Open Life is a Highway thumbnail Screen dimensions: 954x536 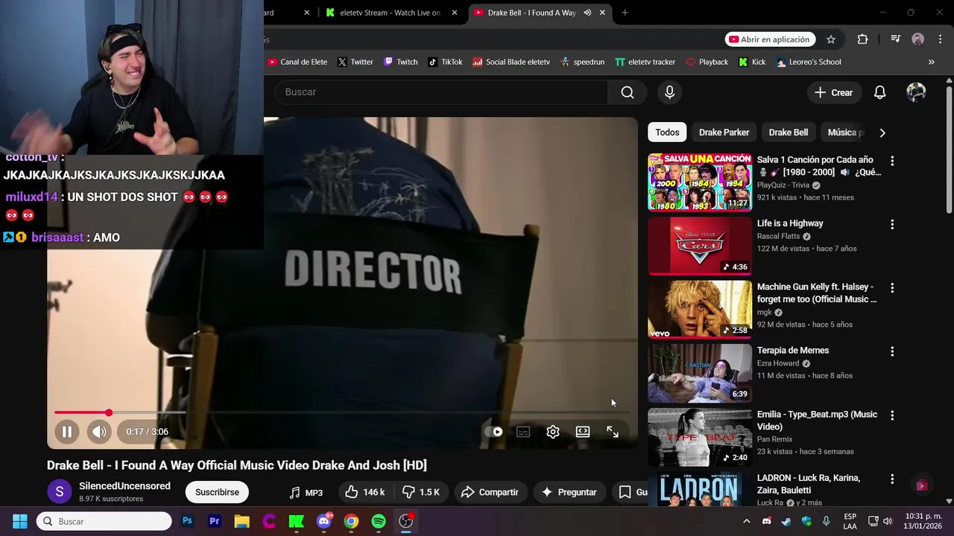(x=700, y=246)
